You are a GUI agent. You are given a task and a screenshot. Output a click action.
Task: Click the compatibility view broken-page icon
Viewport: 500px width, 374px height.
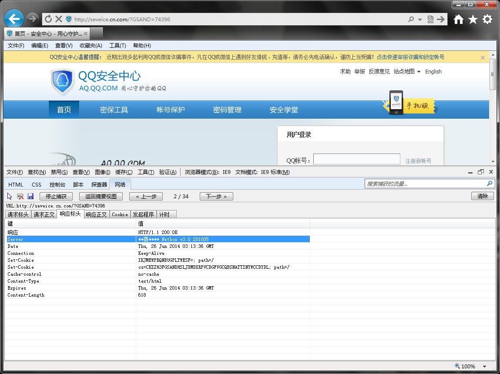(x=430, y=19)
